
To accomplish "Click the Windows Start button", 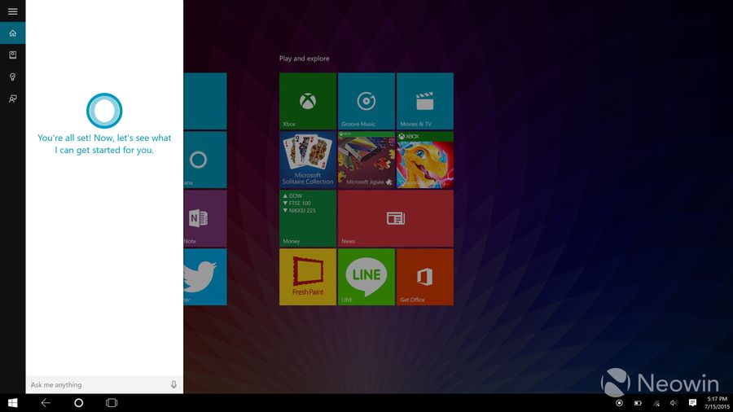I will 12,403.
